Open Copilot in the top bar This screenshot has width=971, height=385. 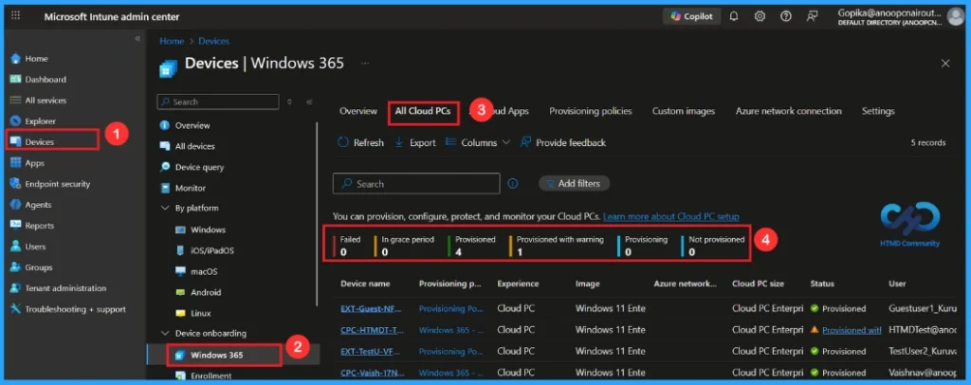tap(691, 17)
